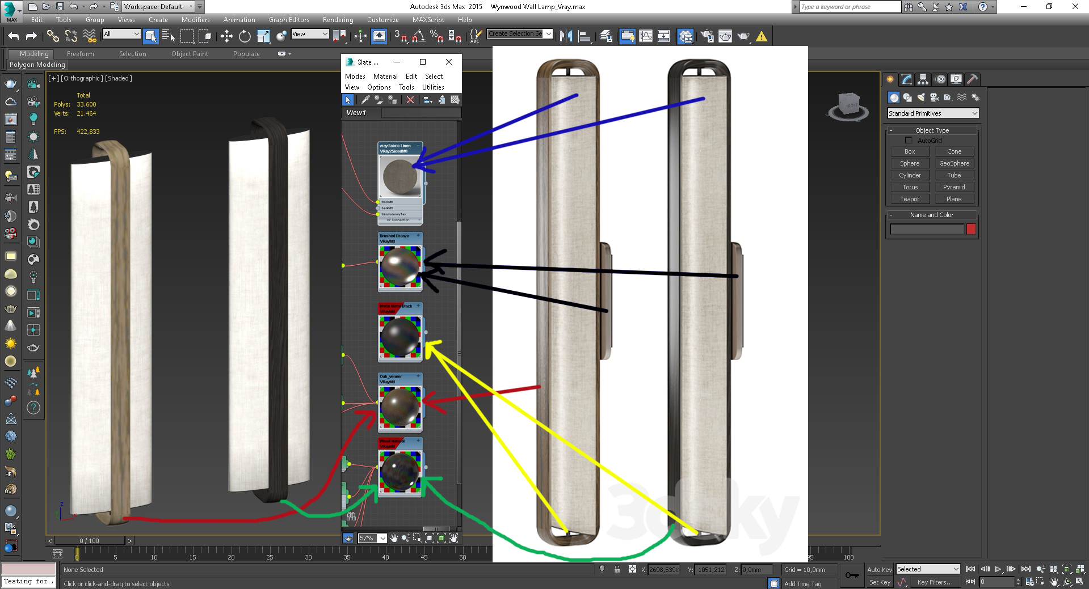
Task: Click the Select and Link tool
Action: (53, 36)
